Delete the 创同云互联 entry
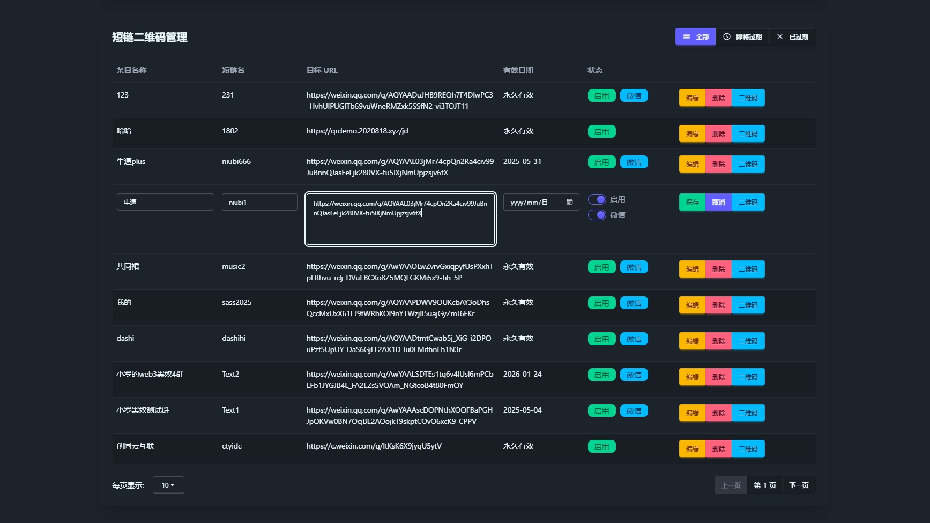This screenshot has width=930, height=523. (718, 449)
